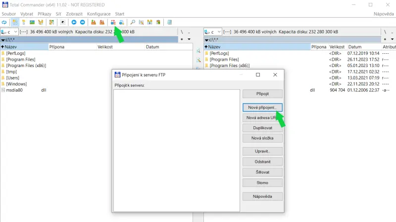Click the Edit pencil icon between panels
This screenshot has height=222, width=396.
click(198, 60)
